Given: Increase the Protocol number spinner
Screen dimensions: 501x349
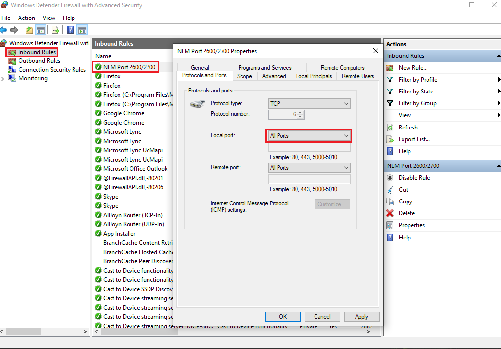Looking at the screenshot, I should point(300,112).
